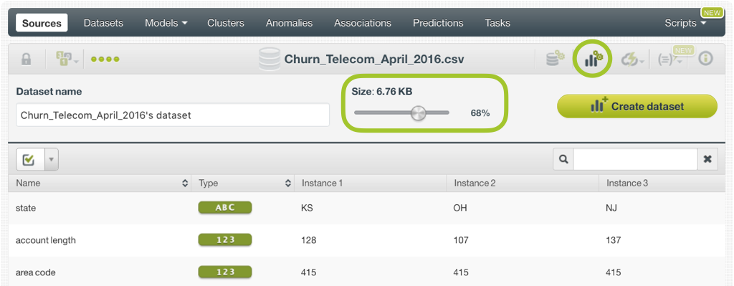The height and width of the screenshot is (286, 734).
Task: Toggle the select-all fields checkbox
Action: pyautogui.click(x=29, y=160)
